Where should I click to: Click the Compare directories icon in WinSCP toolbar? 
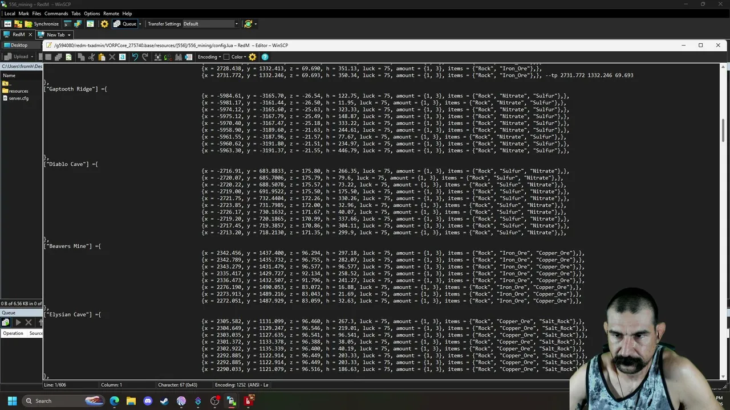[8, 24]
